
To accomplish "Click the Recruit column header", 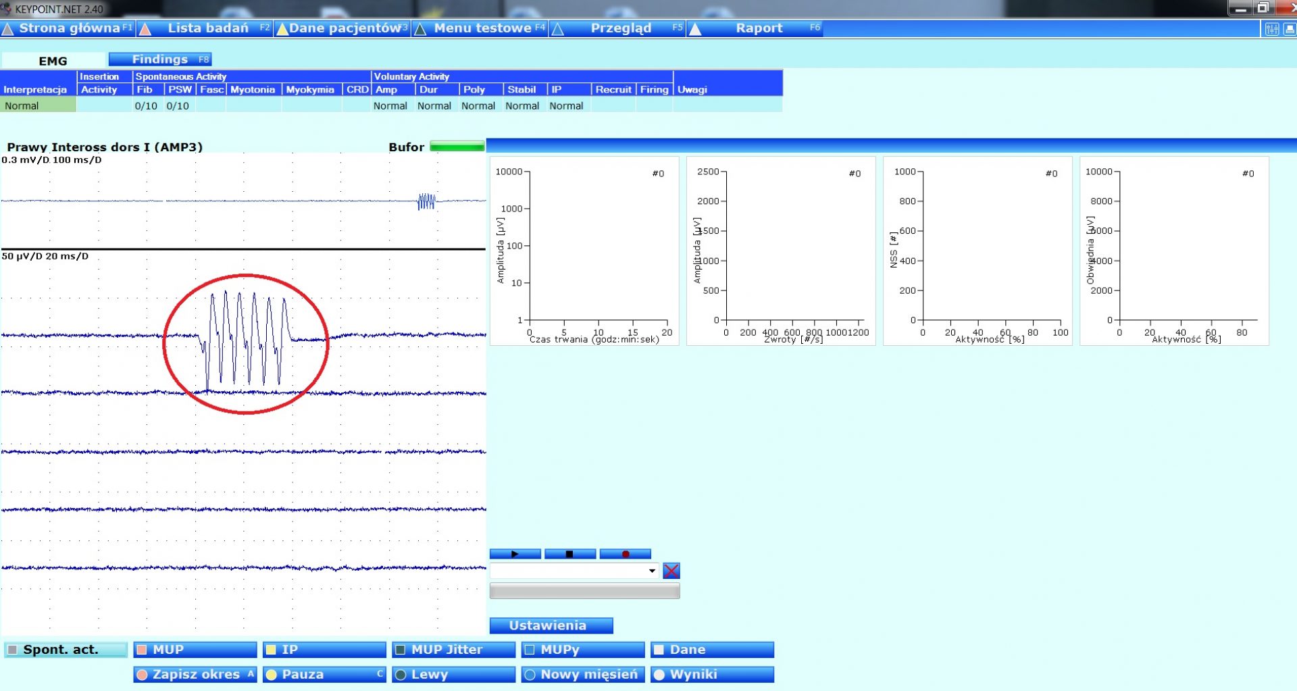I will point(613,89).
